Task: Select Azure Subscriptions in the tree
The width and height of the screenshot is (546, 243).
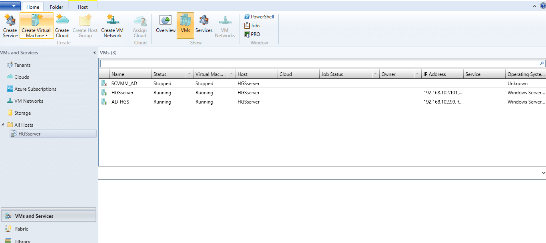Action: (35, 89)
